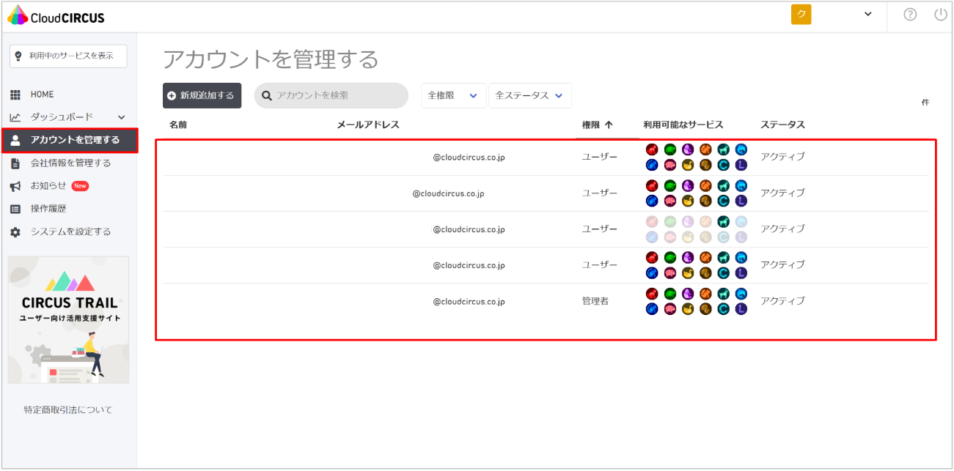Click the メールアドレス column header
Viewport: 954px width, 471px height.
click(x=368, y=125)
